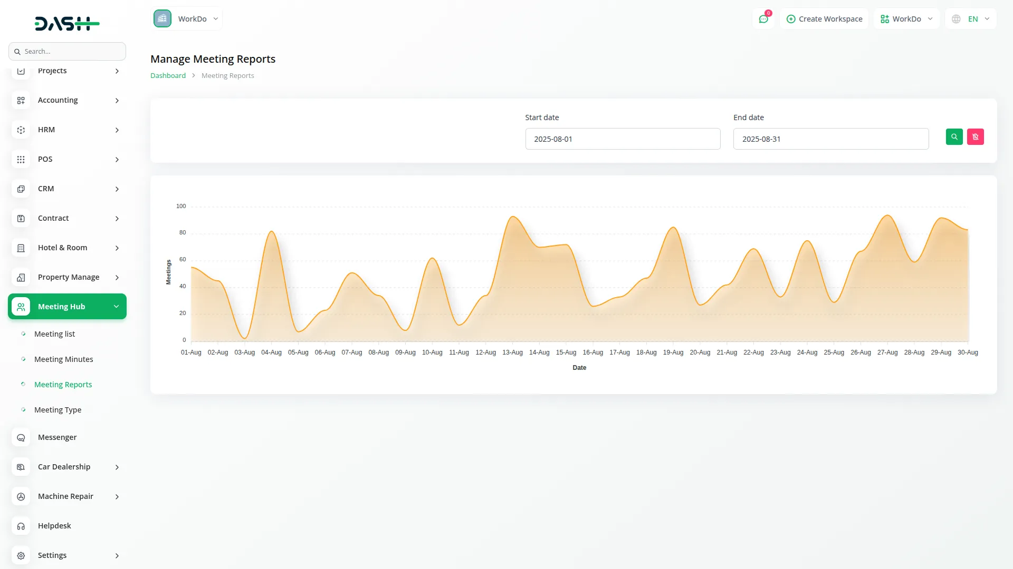
Task: Click the Helpdesk headset icon
Action: (x=21, y=526)
